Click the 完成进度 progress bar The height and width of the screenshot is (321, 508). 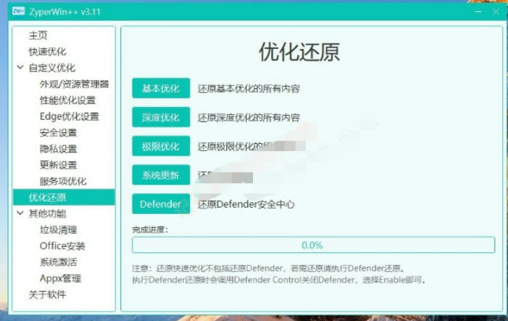tap(313, 245)
